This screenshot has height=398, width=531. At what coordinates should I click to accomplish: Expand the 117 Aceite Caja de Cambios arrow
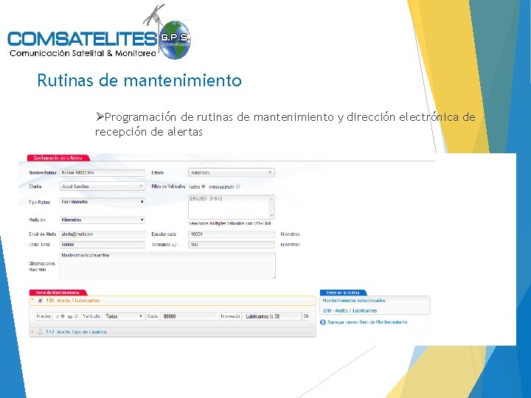coord(32,332)
